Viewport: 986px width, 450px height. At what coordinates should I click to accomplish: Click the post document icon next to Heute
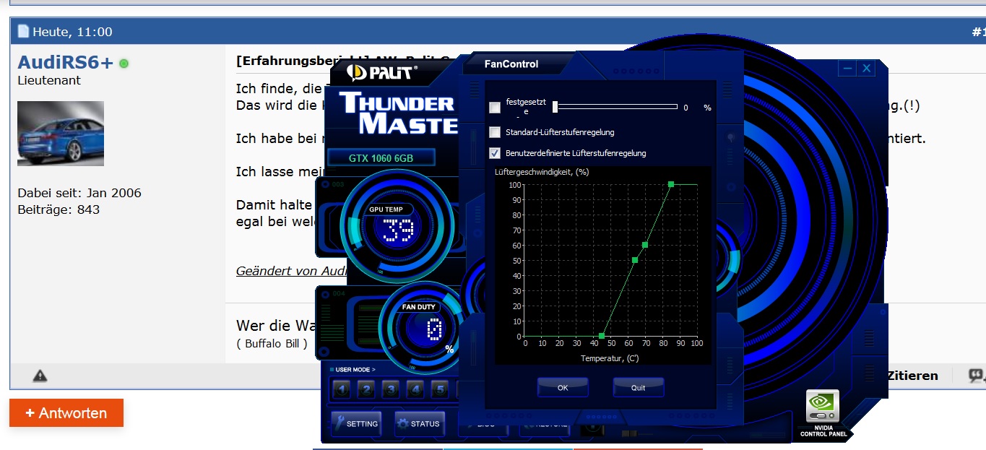24,31
